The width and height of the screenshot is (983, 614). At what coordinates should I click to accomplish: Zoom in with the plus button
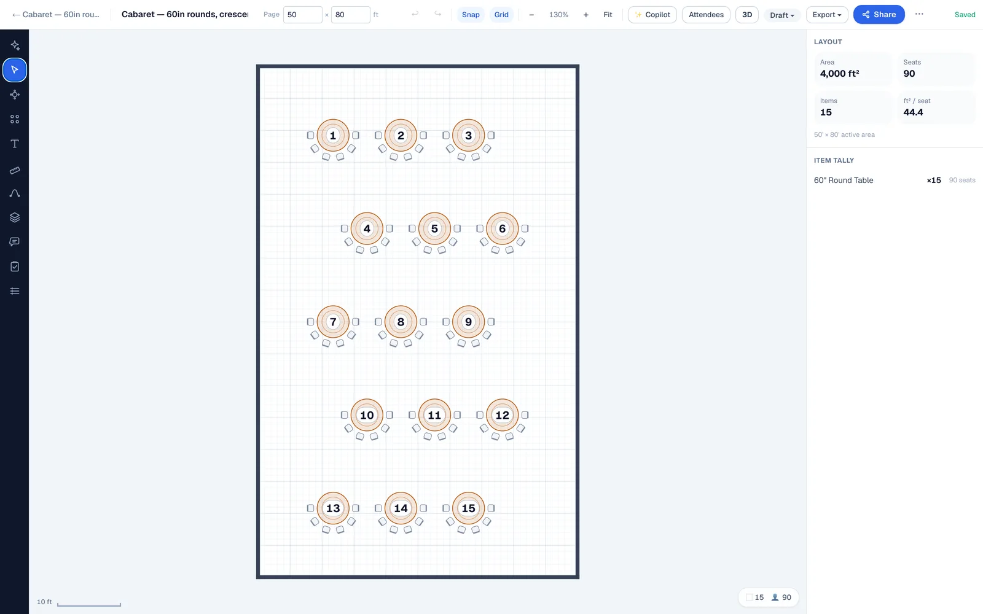(585, 15)
